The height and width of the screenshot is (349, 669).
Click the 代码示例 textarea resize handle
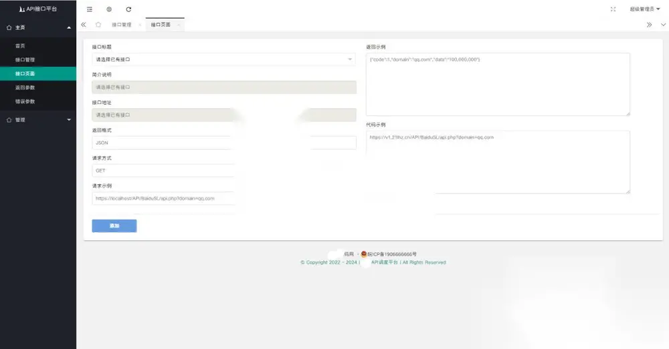[628, 192]
